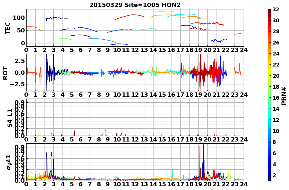Select the PRN 2 tick on colorbar
The height and width of the screenshot is (190, 289).
point(275,175)
